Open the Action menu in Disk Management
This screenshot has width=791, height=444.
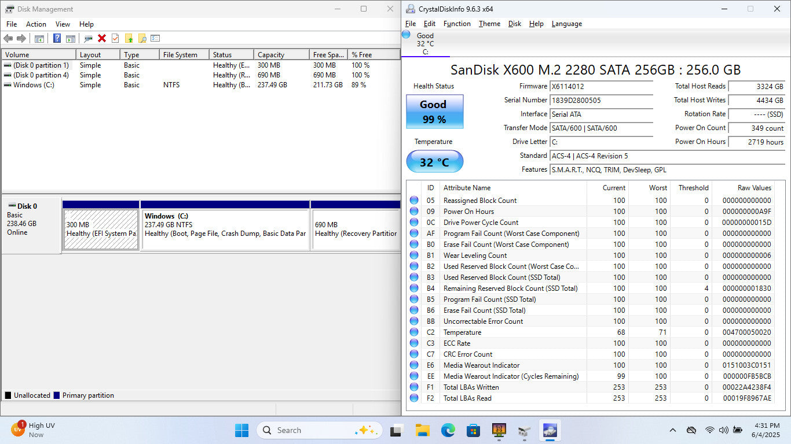(x=36, y=24)
